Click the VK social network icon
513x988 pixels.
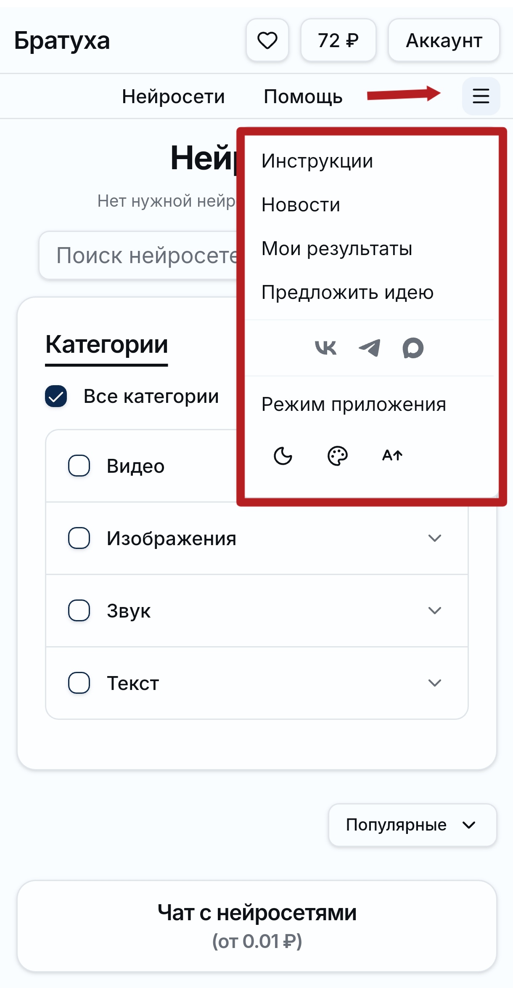click(x=326, y=347)
